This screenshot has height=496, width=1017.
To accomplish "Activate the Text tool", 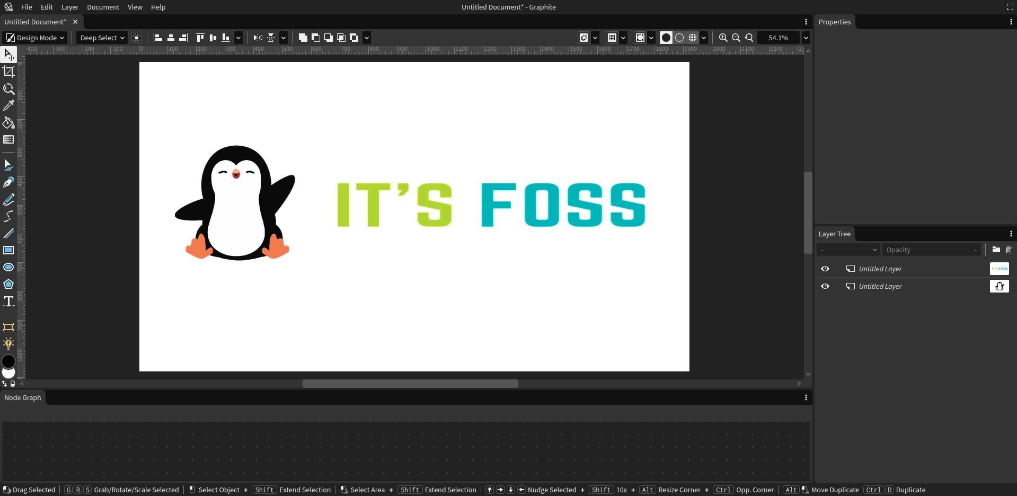I will (8, 302).
